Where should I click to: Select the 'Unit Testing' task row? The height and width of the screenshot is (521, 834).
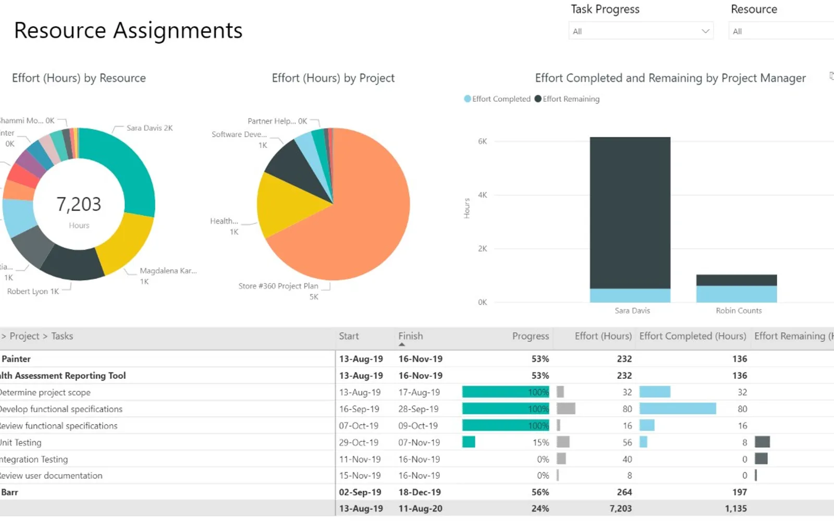click(417, 442)
